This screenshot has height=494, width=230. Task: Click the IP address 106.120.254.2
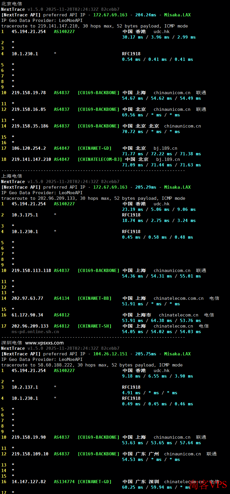[x=29, y=148]
